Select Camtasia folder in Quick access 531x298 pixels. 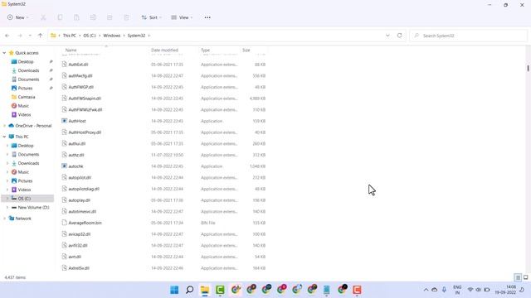[x=27, y=97]
